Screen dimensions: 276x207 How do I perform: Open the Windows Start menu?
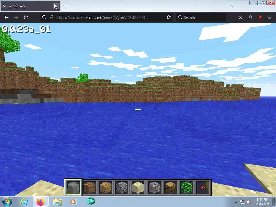click(x=7, y=202)
